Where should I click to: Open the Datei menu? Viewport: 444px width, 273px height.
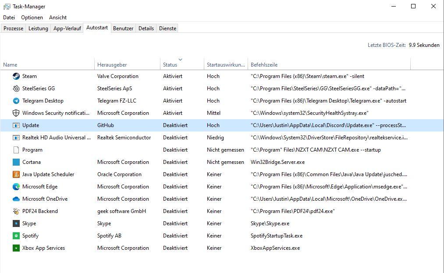9,18
